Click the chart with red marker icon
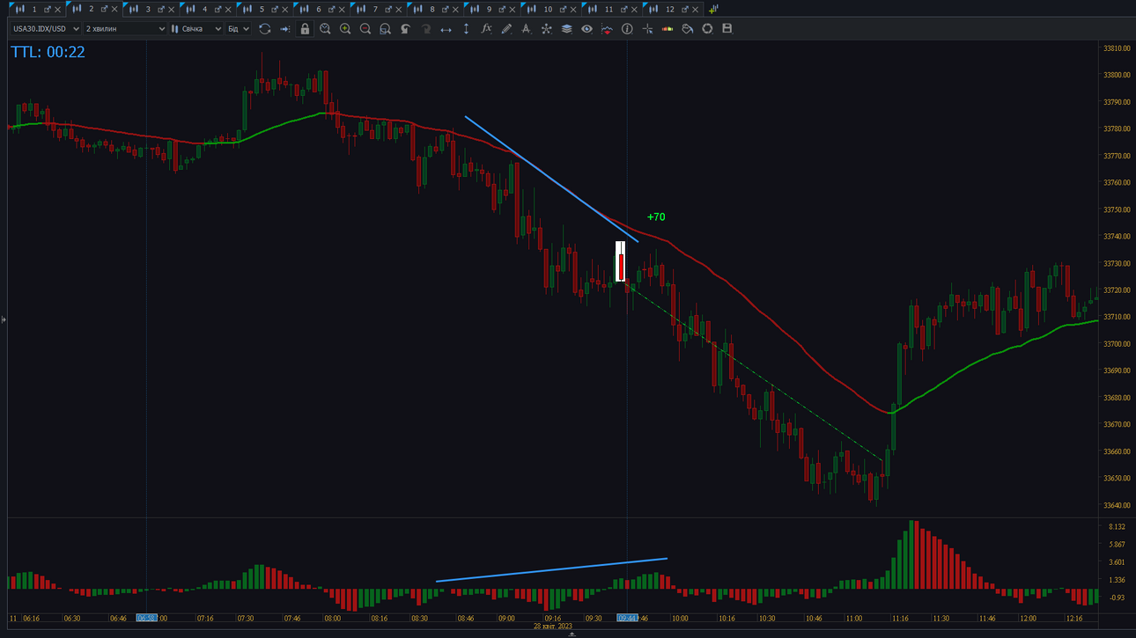This screenshot has width=1136, height=638. point(607,29)
